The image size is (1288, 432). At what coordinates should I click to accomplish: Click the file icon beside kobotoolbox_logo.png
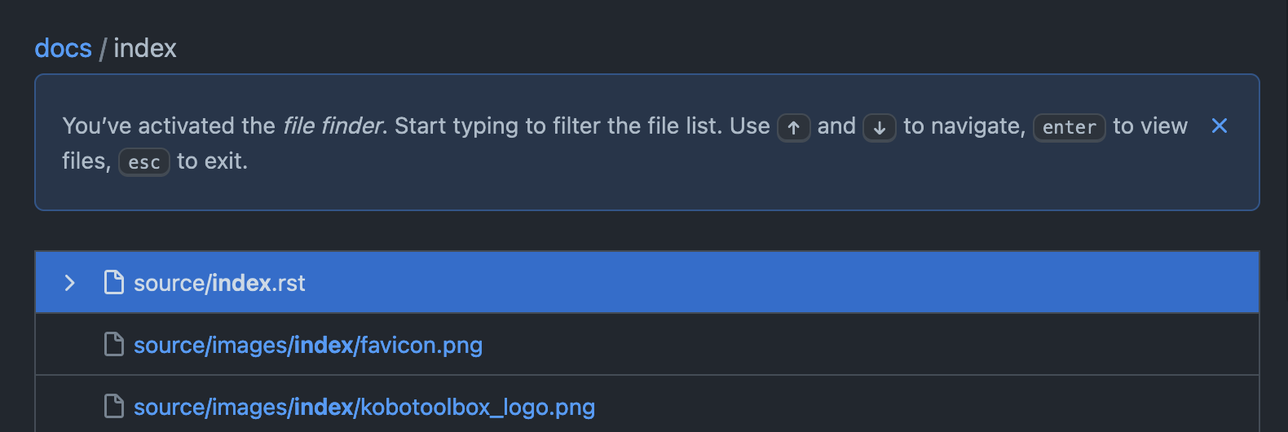click(114, 406)
